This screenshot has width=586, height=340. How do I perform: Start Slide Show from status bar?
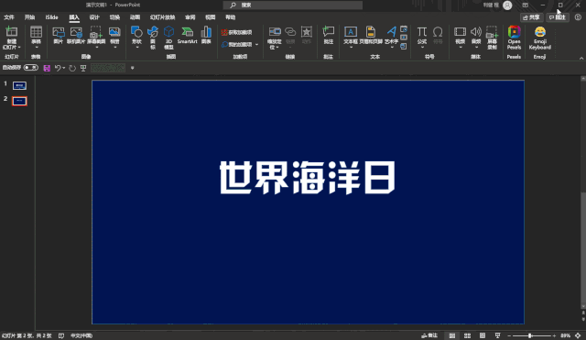pyautogui.click(x=497, y=335)
